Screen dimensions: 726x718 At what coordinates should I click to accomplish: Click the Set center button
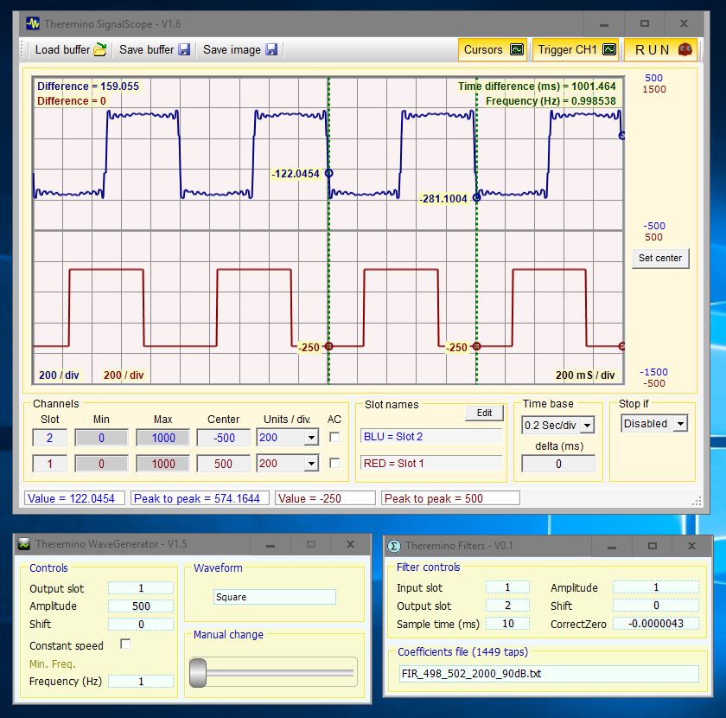(x=660, y=258)
